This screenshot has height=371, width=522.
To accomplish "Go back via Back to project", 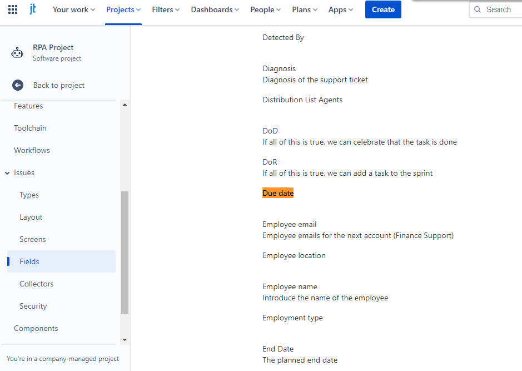I will point(59,85).
